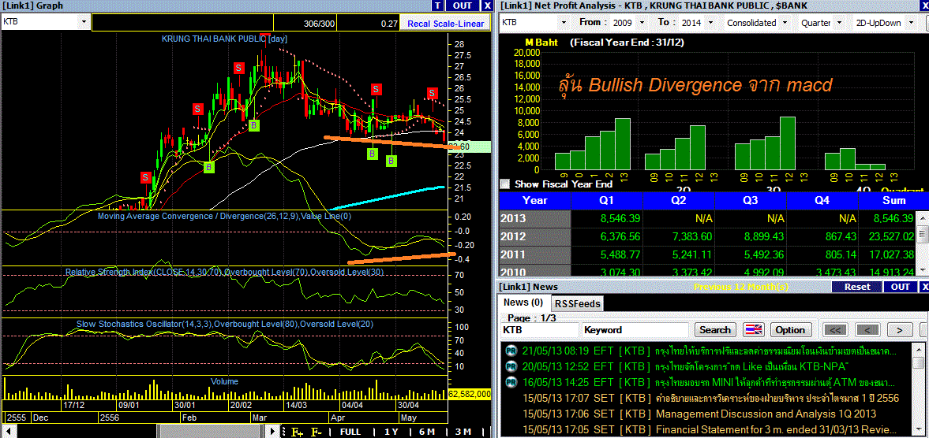Select the 3M time range
929x438 pixels.
[x=463, y=432]
